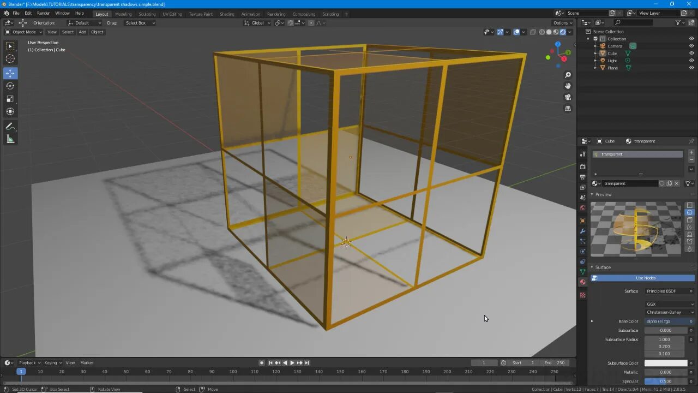Open the Surface Principled BSDF dropdown
Screen dimensions: 698x393
[669, 291]
